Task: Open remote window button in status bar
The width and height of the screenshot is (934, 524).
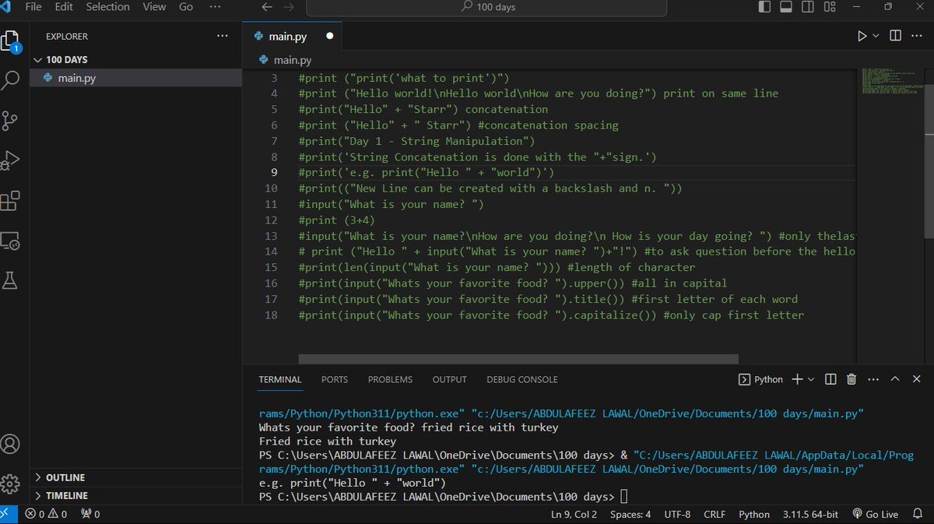Action: coord(5,514)
